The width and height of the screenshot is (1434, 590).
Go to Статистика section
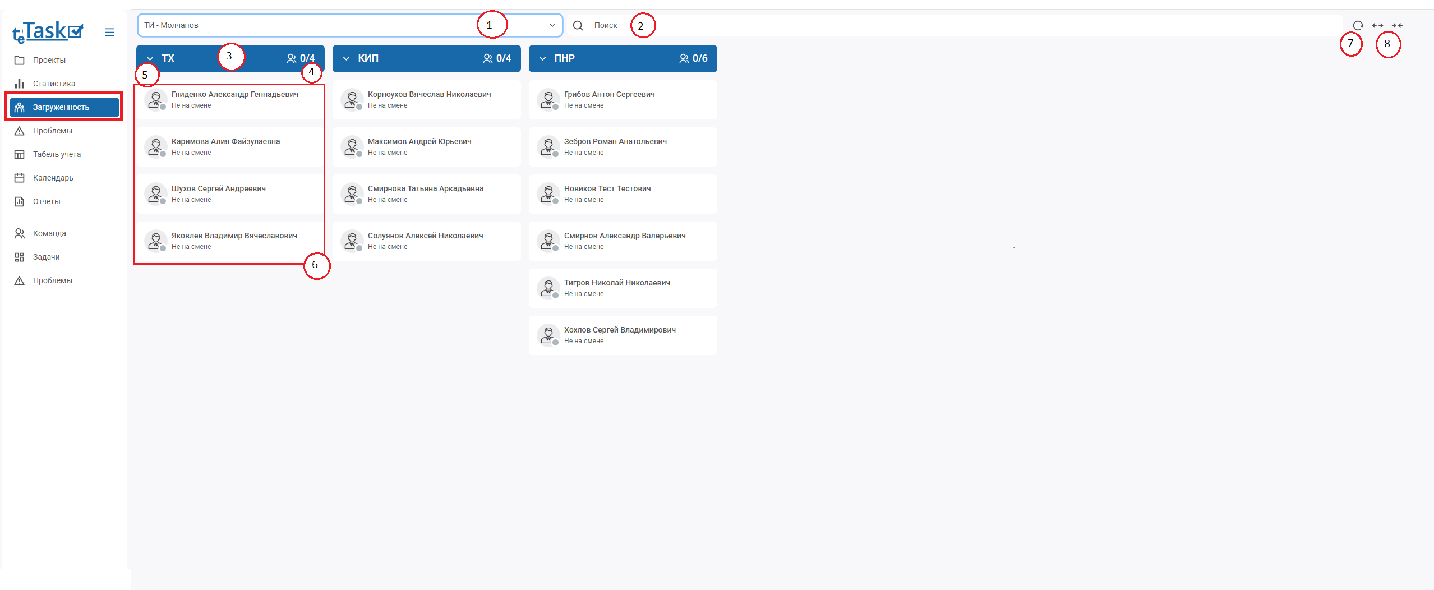coord(54,84)
